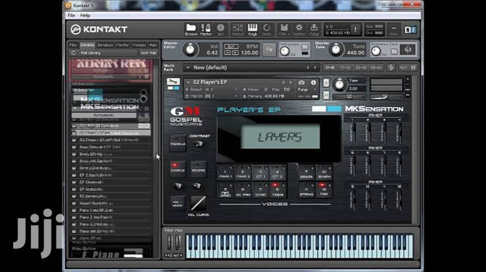Enable voice 1 Piano 1
This screenshot has width=486, height=272.
click(x=226, y=172)
